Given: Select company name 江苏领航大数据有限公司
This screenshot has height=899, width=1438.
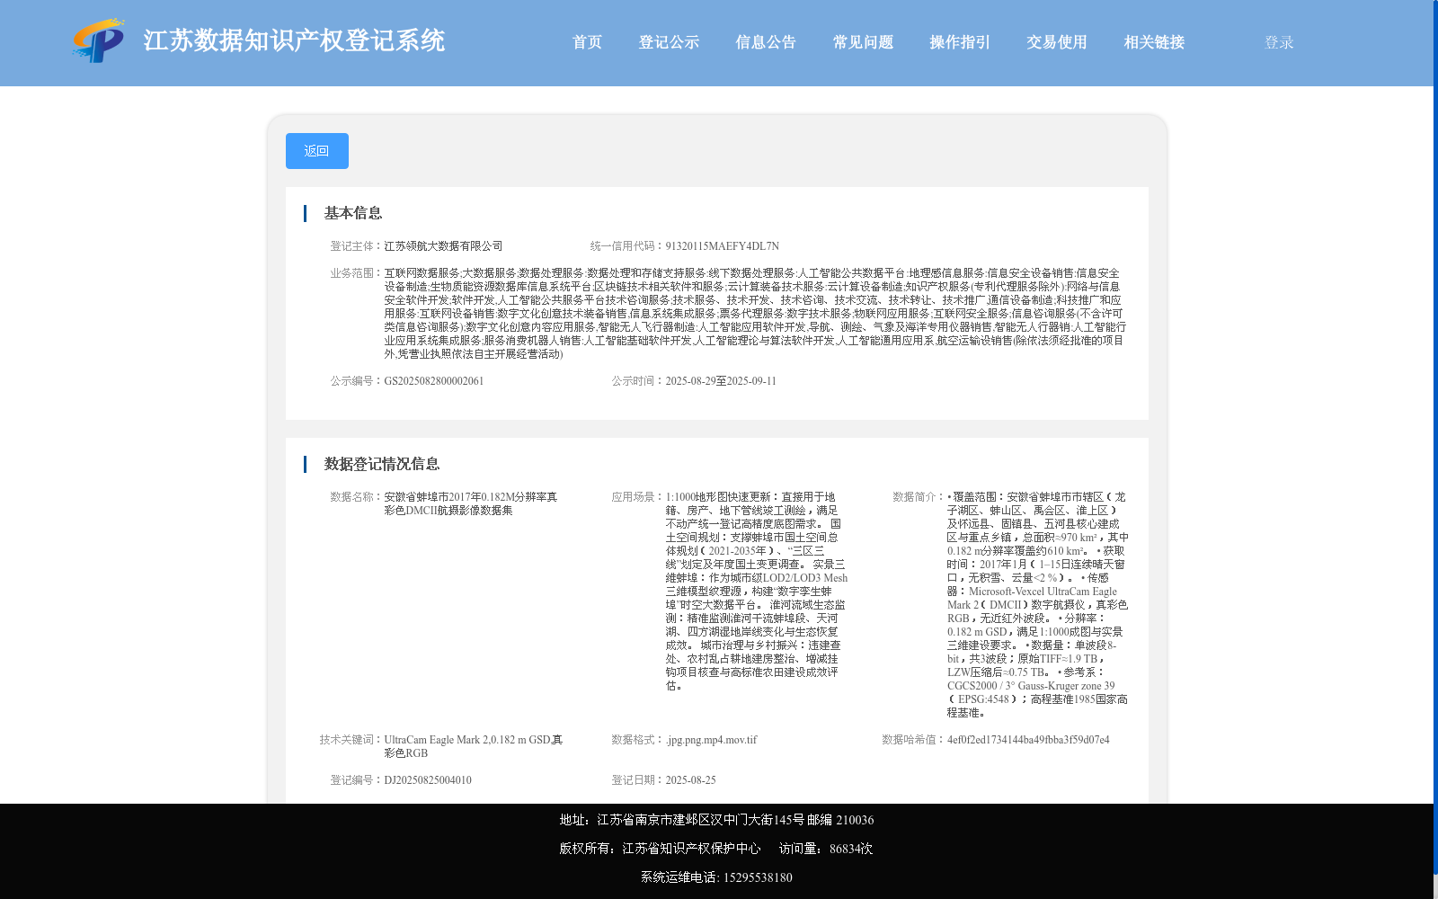Looking at the screenshot, I should pos(444,246).
